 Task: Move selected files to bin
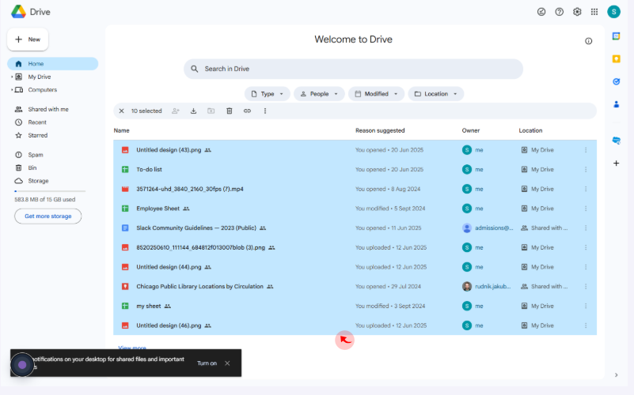coord(230,111)
